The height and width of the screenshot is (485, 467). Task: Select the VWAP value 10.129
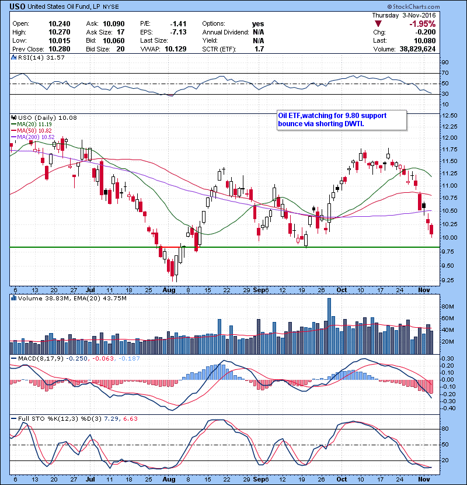pyautogui.click(x=176, y=49)
